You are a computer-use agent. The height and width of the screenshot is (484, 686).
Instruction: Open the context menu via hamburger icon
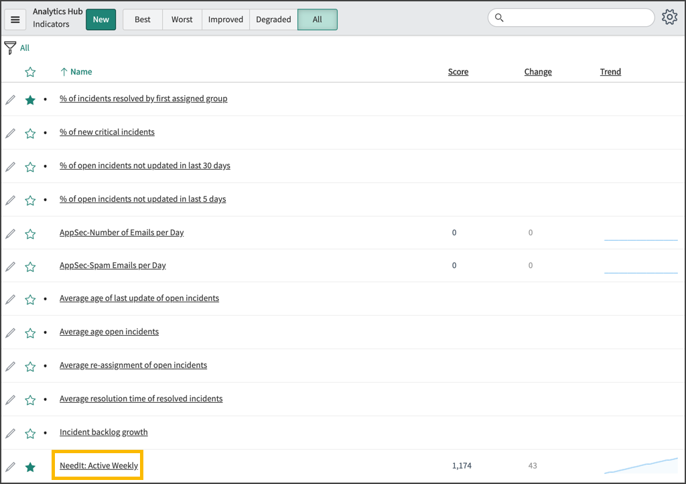[x=15, y=19]
